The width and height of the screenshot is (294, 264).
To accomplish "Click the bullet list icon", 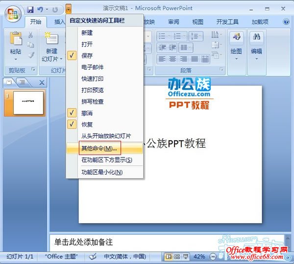I will (162, 36).
